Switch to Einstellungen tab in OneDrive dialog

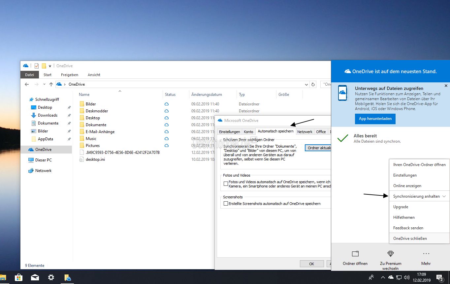(x=230, y=132)
